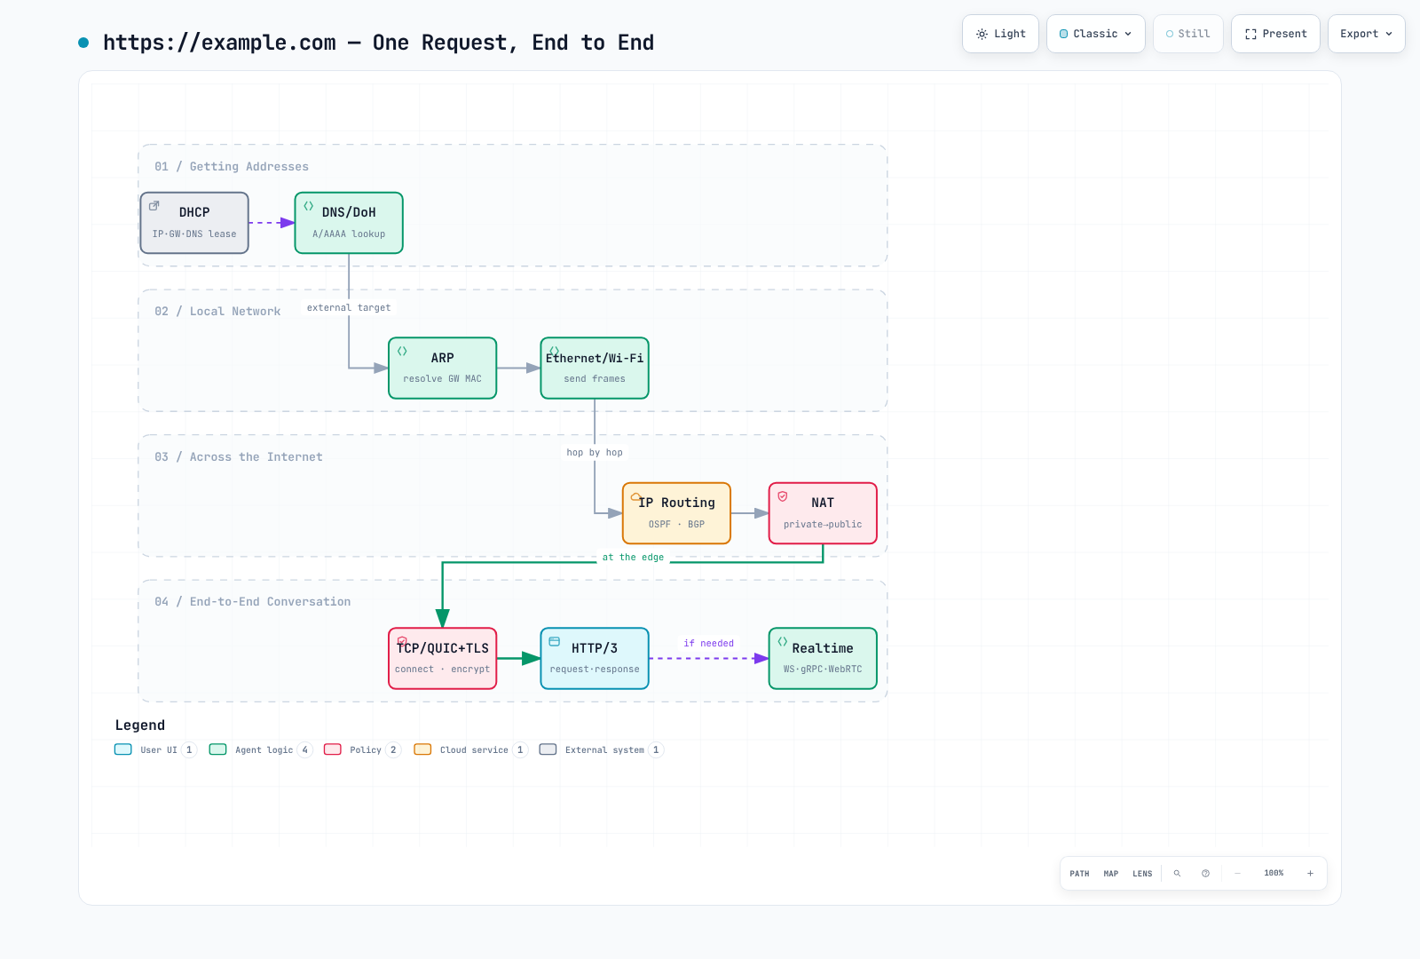Open the Classic style dropdown
This screenshot has width=1420, height=959.
[1095, 34]
